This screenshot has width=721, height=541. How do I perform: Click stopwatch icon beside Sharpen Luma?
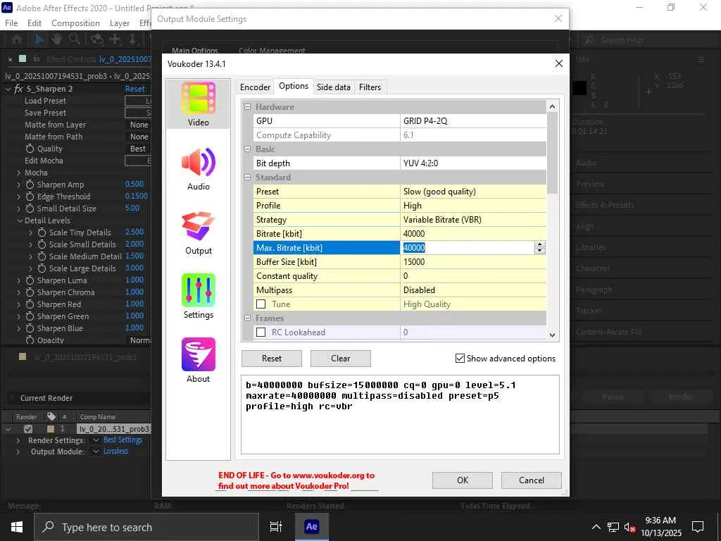(x=30, y=280)
